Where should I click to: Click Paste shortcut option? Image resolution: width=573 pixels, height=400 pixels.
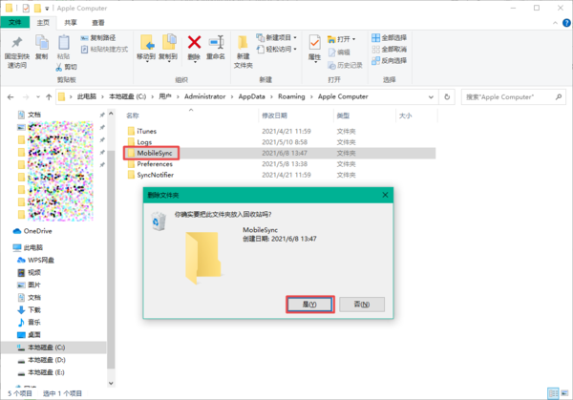[104, 49]
